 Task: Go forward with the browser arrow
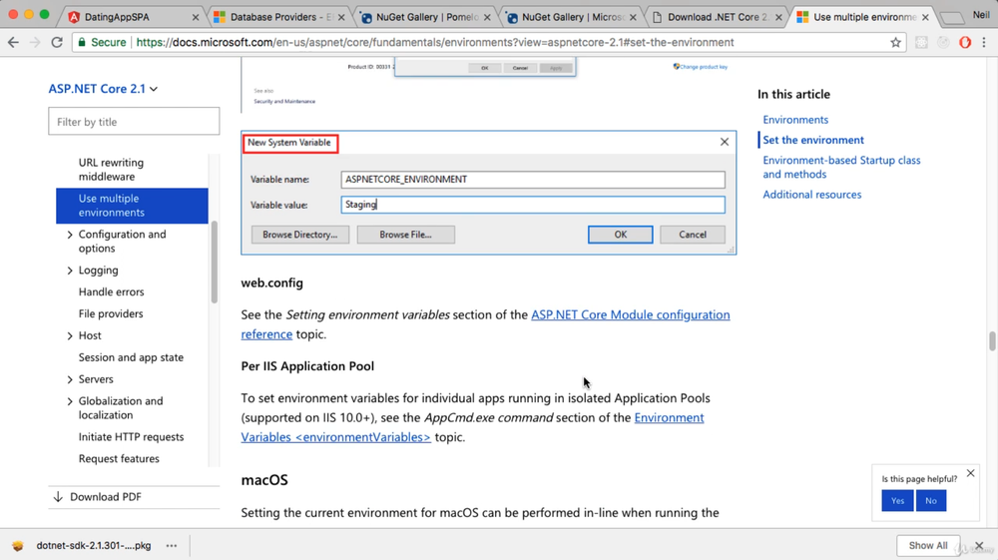coord(35,43)
